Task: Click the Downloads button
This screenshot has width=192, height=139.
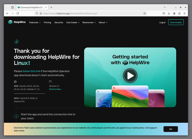Action: (176, 22)
